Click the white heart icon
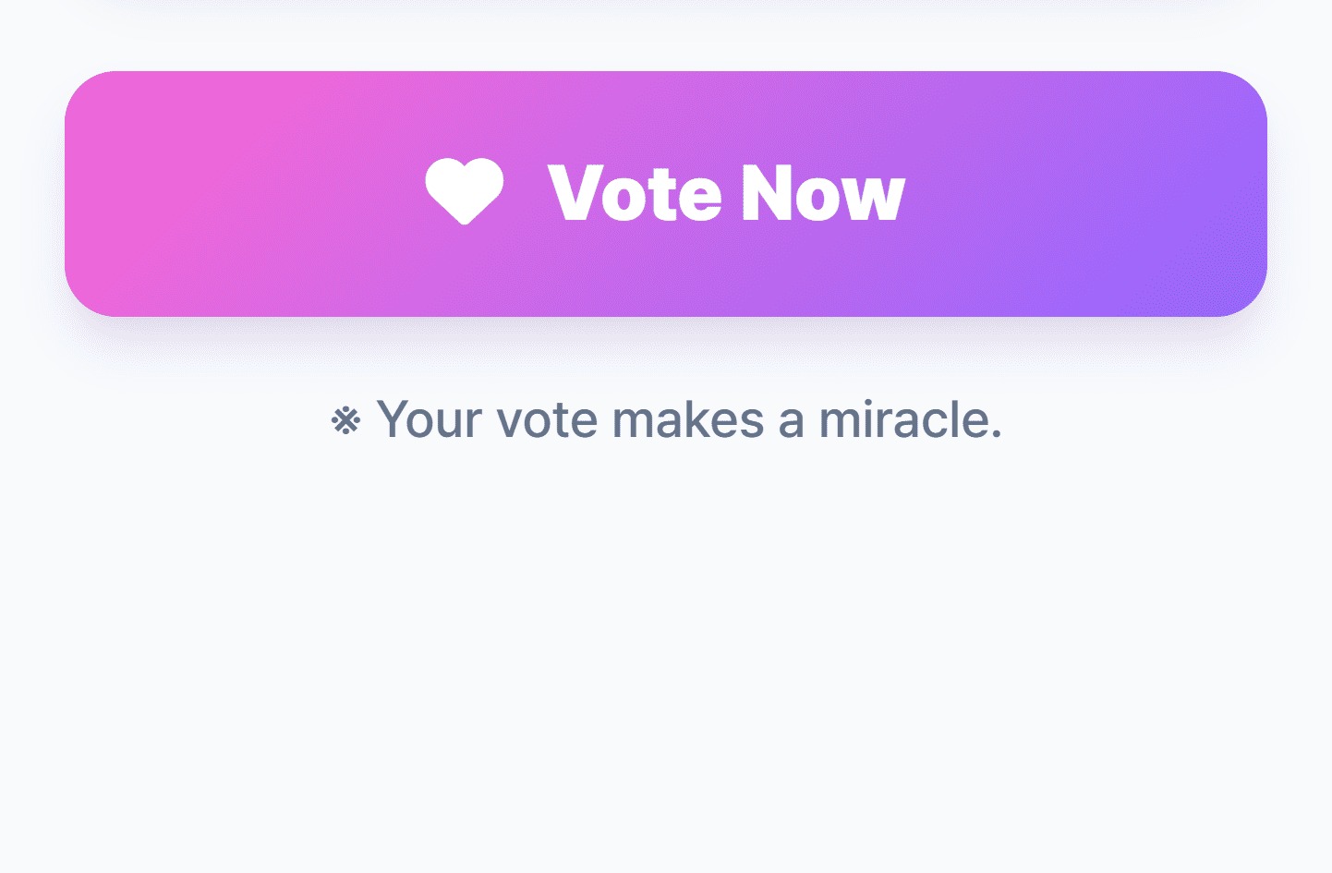This screenshot has width=1332, height=873. (x=464, y=189)
